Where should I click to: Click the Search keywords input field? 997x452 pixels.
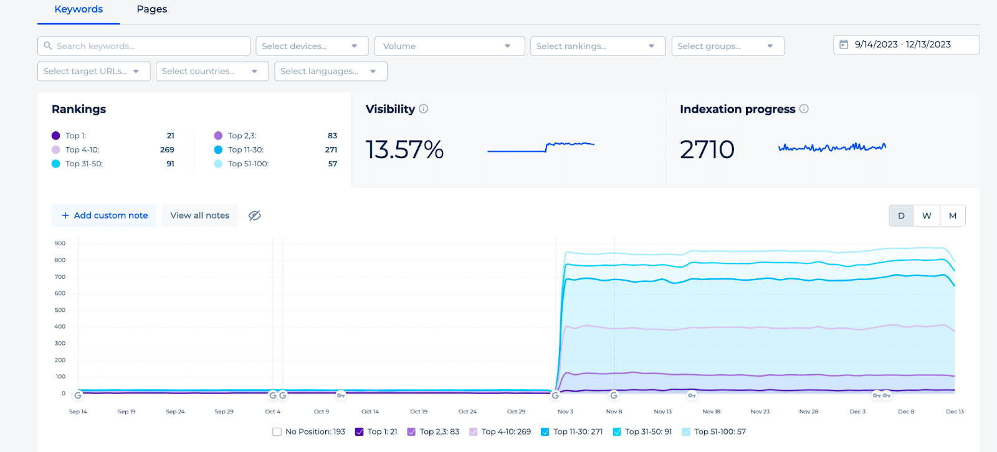pos(144,46)
